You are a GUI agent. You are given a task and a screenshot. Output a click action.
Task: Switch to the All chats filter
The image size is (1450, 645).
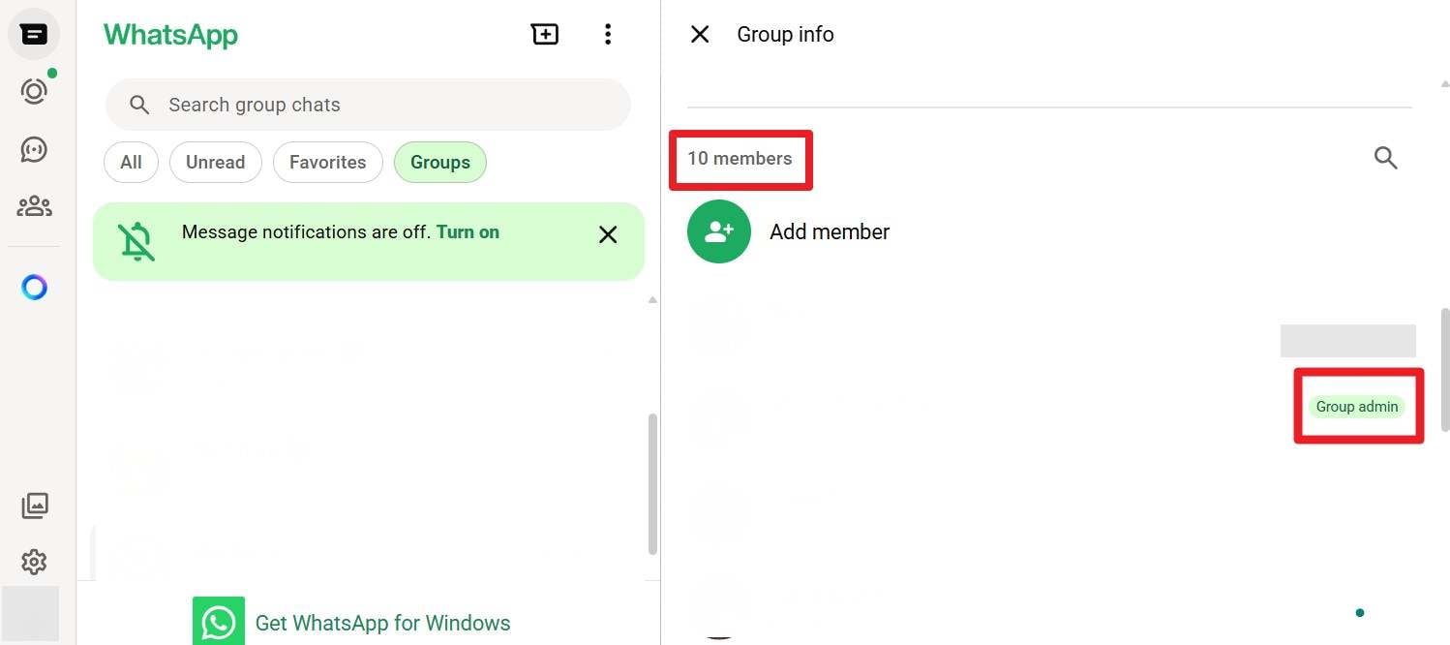130,162
